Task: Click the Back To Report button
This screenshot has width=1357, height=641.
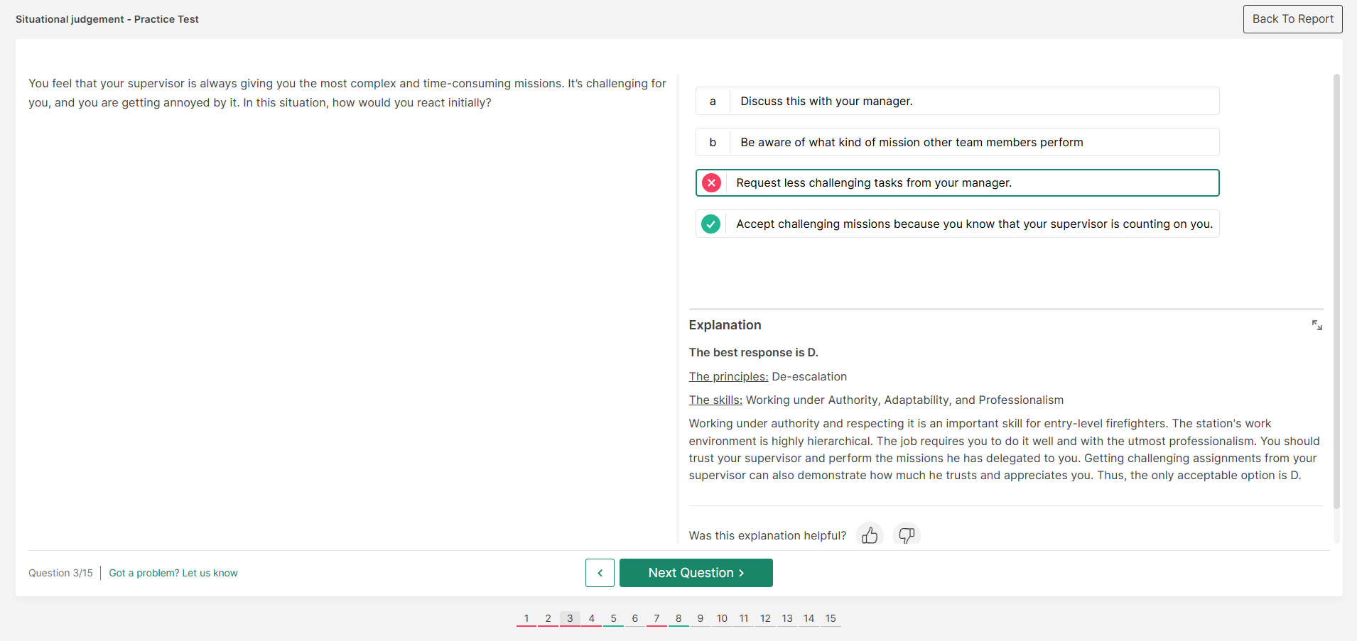Action: pos(1292,19)
